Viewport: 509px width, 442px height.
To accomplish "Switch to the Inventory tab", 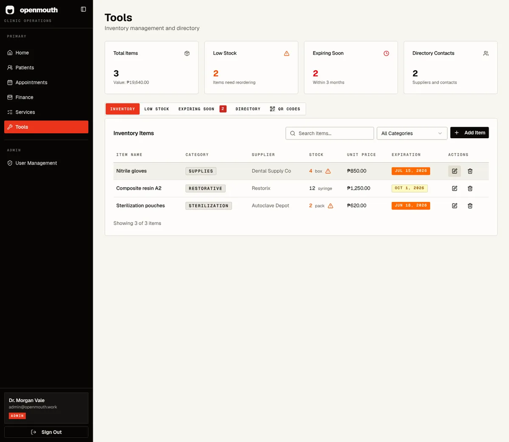I will [x=123, y=109].
